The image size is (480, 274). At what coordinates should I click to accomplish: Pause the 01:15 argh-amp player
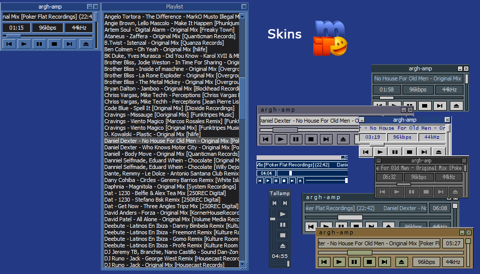(x=39, y=44)
